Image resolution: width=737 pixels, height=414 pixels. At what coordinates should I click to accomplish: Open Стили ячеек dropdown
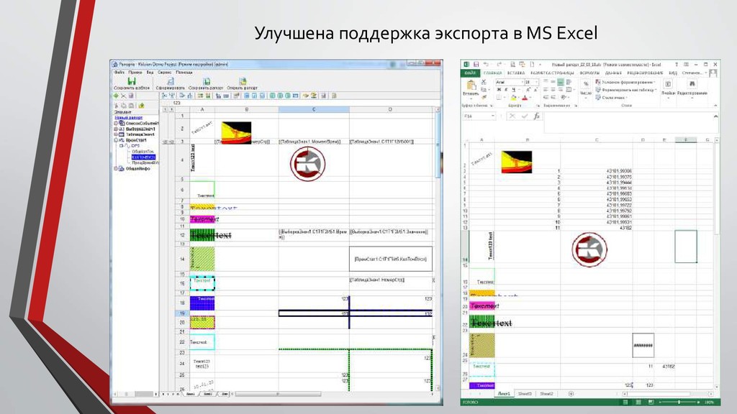click(x=612, y=98)
